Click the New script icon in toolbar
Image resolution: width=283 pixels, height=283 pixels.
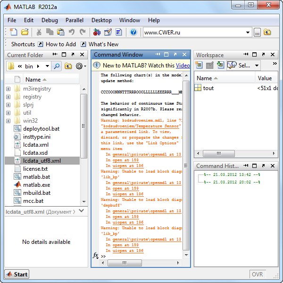pos(13,32)
